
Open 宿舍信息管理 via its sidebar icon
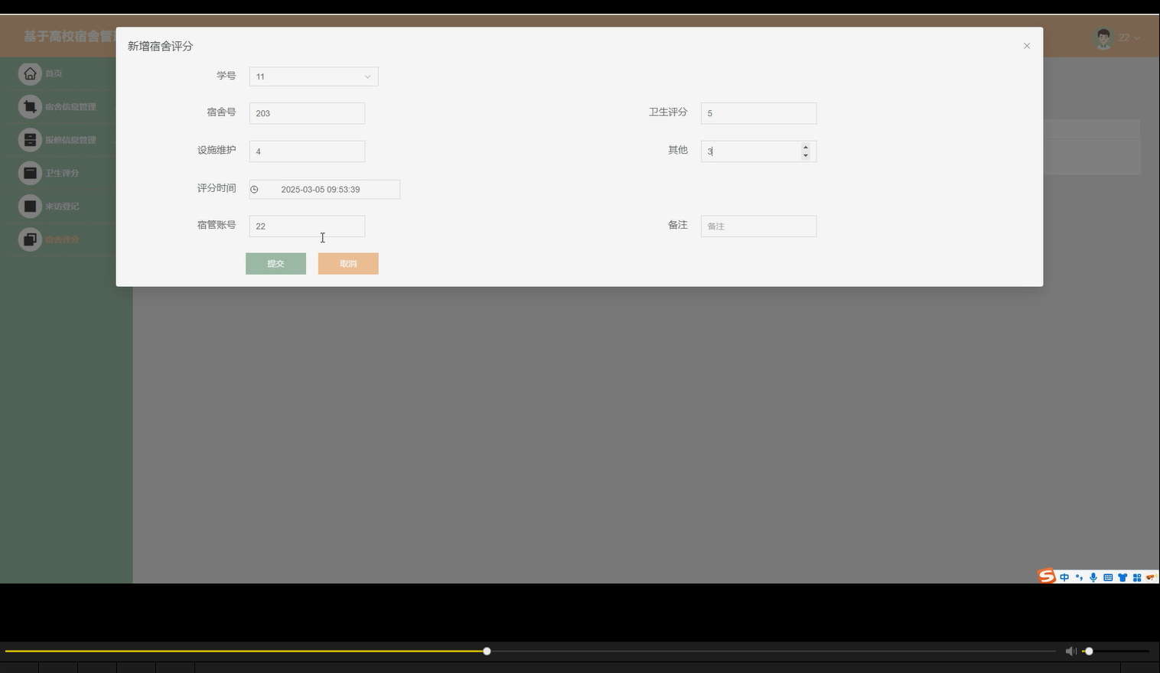30,106
